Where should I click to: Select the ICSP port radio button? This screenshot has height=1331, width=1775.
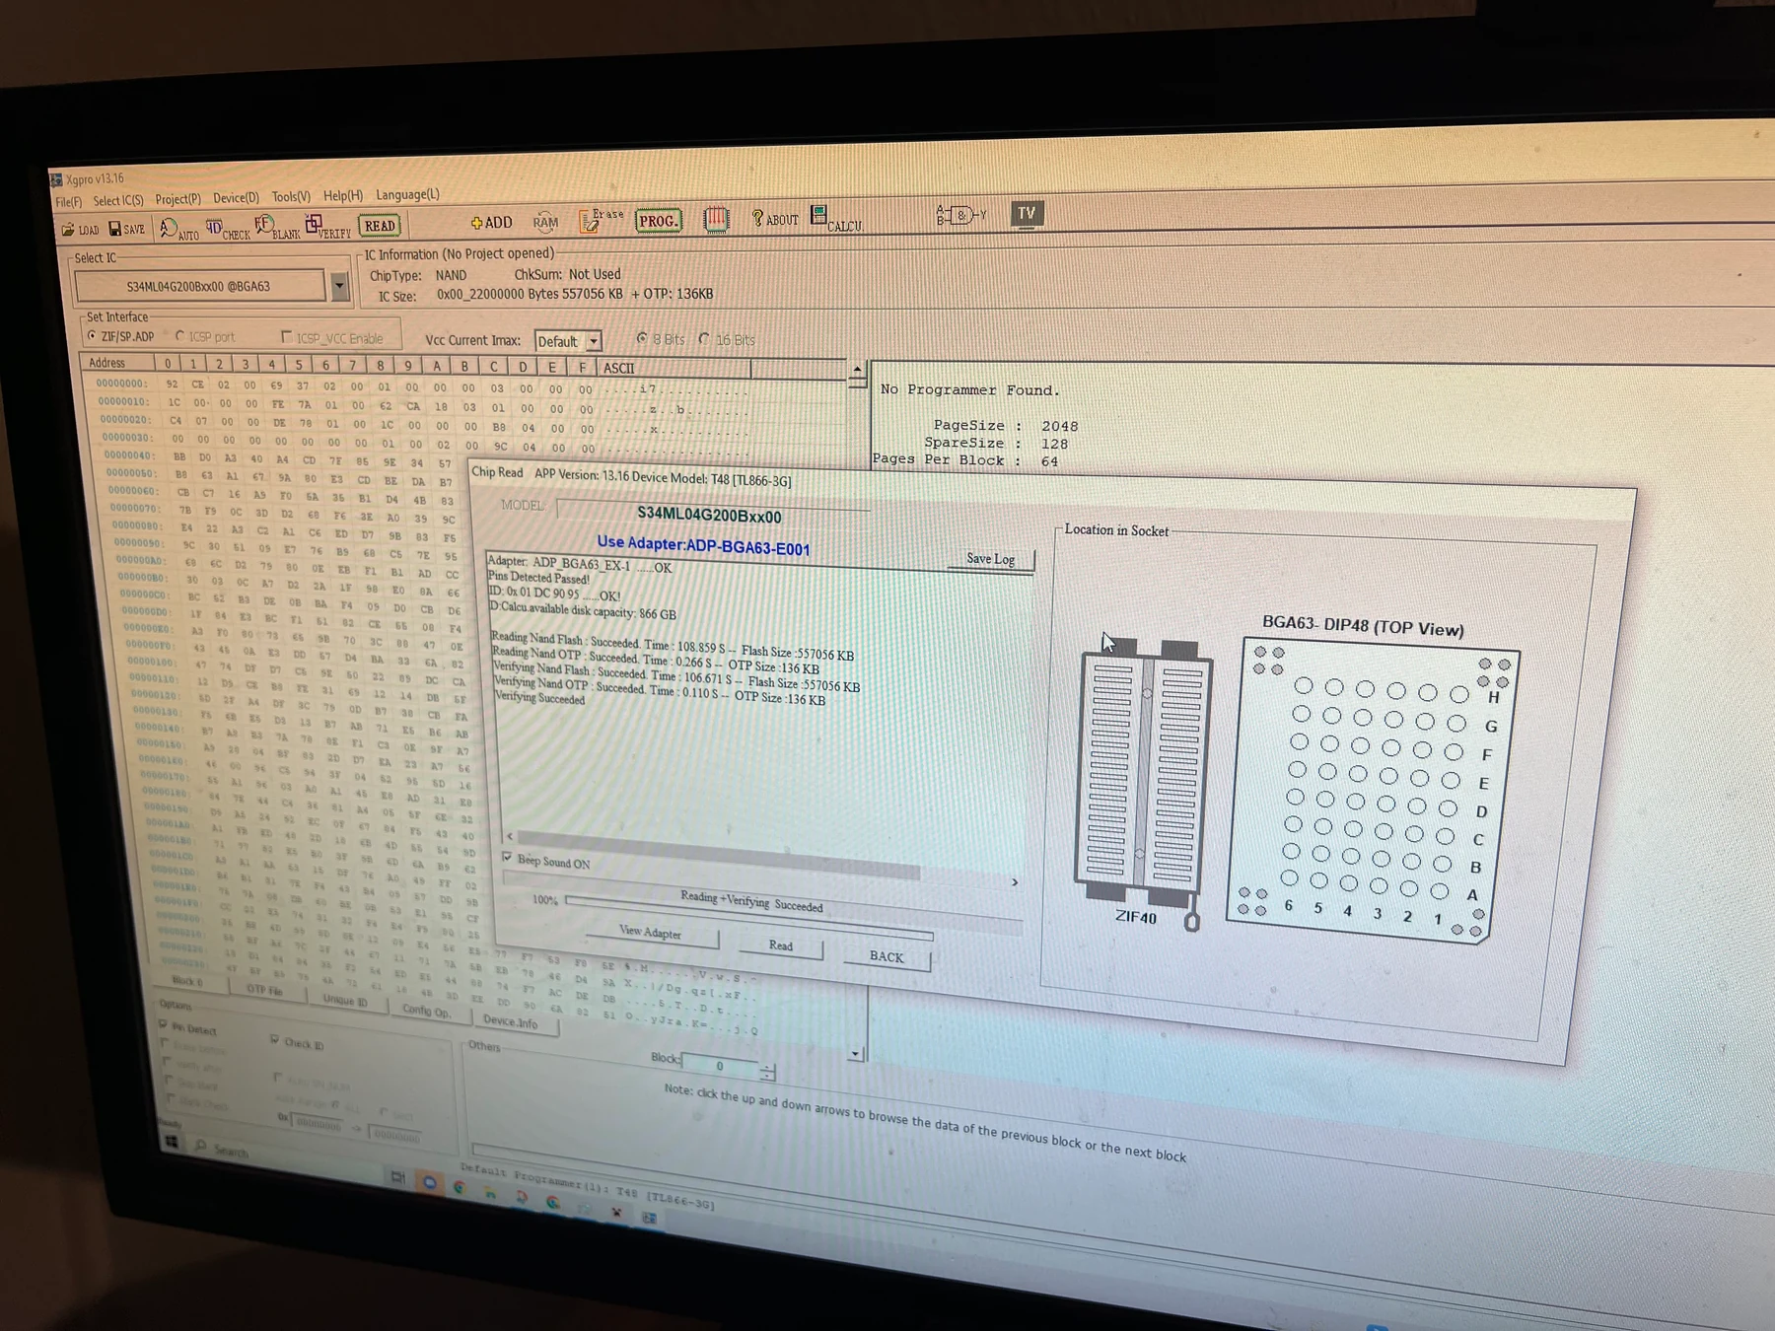coord(179,335)
